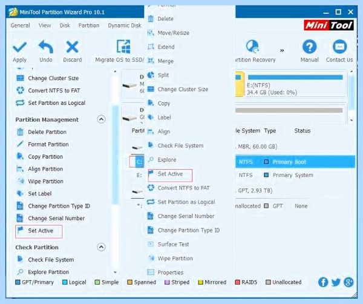Select Set Partition as Logical in sidebar
The height and width of the screenshot is (304, 363).
coord(51,103)
